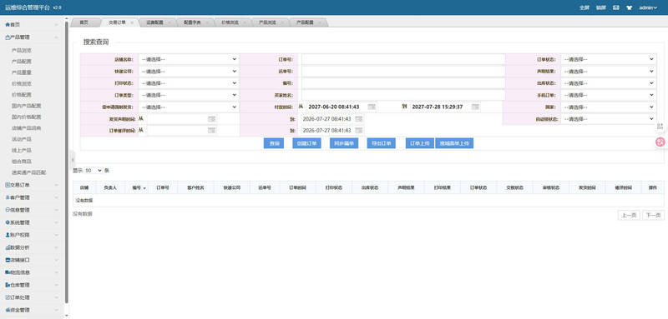Expand the 信息管理 sidebar group chevron
Screen dimensions: 668x319
pos(56,210)
